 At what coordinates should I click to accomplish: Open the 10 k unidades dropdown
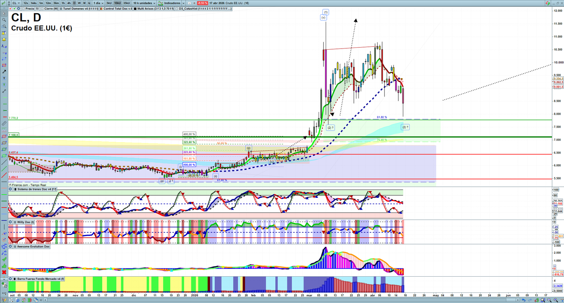144,3
